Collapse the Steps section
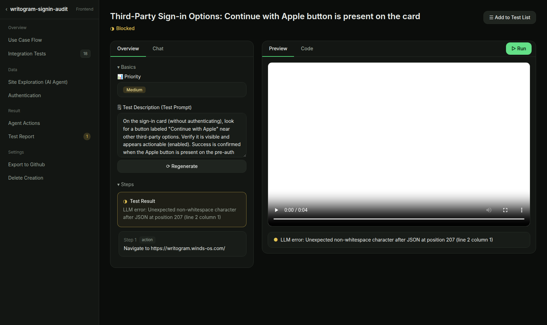The image size is (547, 325). [x=125, y=184]
